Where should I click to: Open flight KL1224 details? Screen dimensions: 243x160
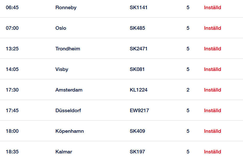click(139, 90)
